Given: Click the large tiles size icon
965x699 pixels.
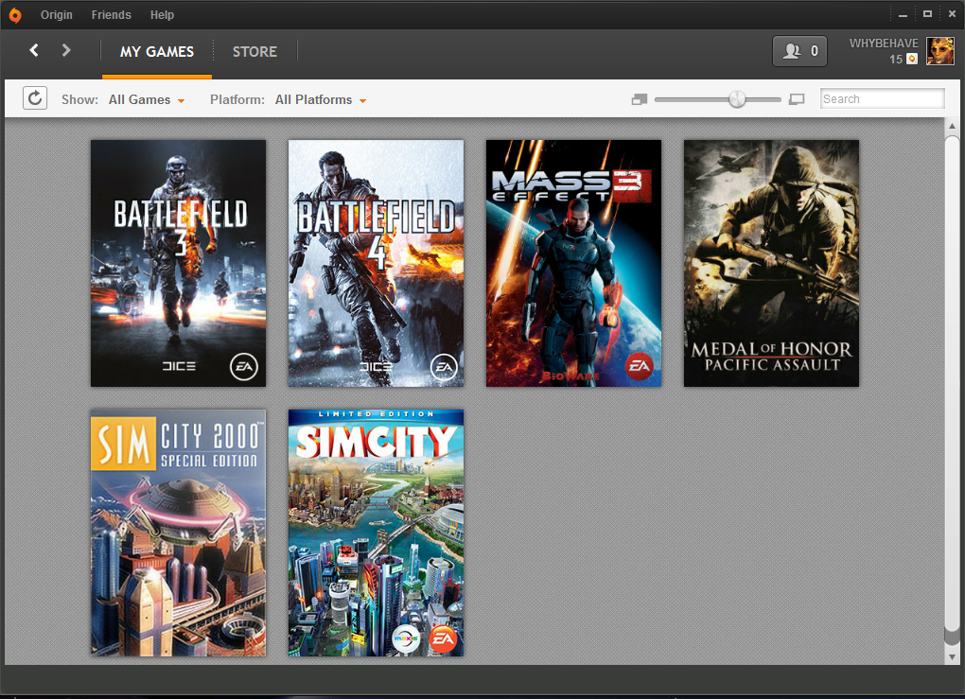Looking at the screenshot, I should [797, 99].
